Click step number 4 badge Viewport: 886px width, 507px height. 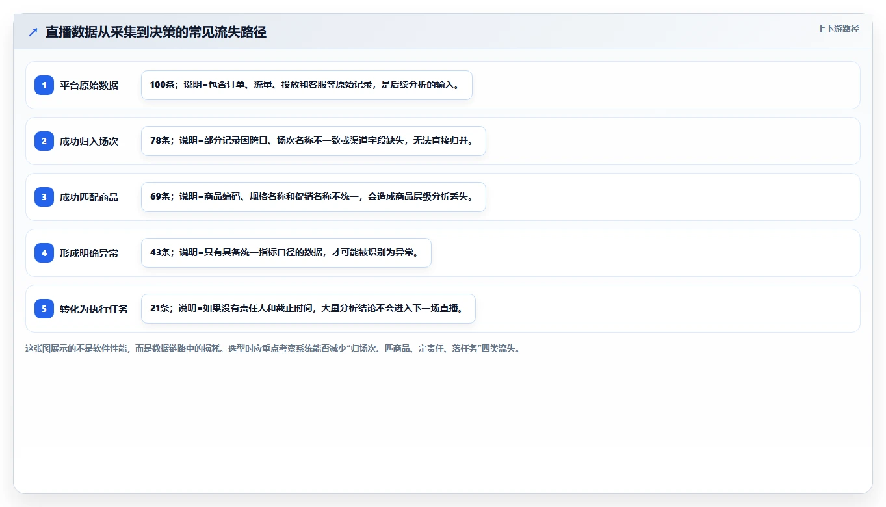pos(44,253)
